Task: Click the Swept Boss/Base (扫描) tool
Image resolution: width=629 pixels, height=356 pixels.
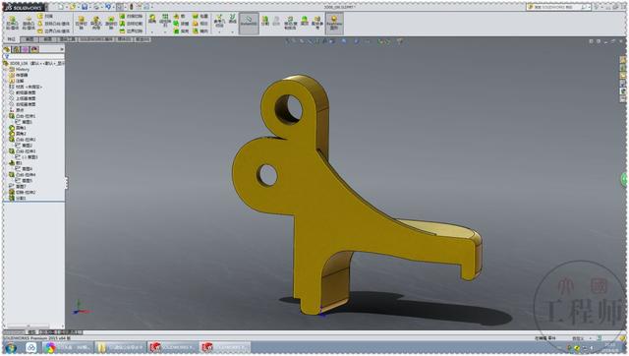Action: [x=45, y=16]
